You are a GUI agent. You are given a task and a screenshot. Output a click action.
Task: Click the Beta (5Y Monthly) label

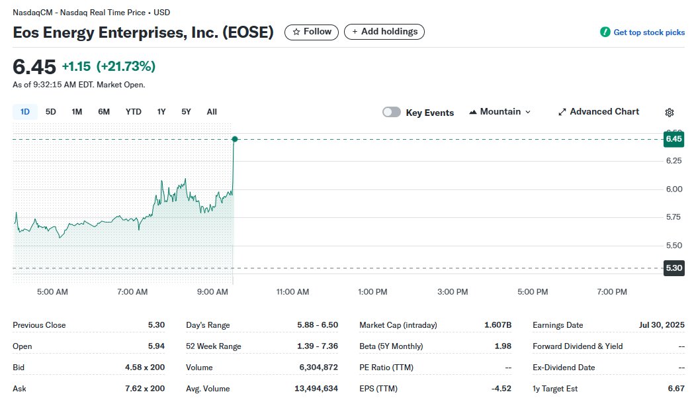pos(391,346)
